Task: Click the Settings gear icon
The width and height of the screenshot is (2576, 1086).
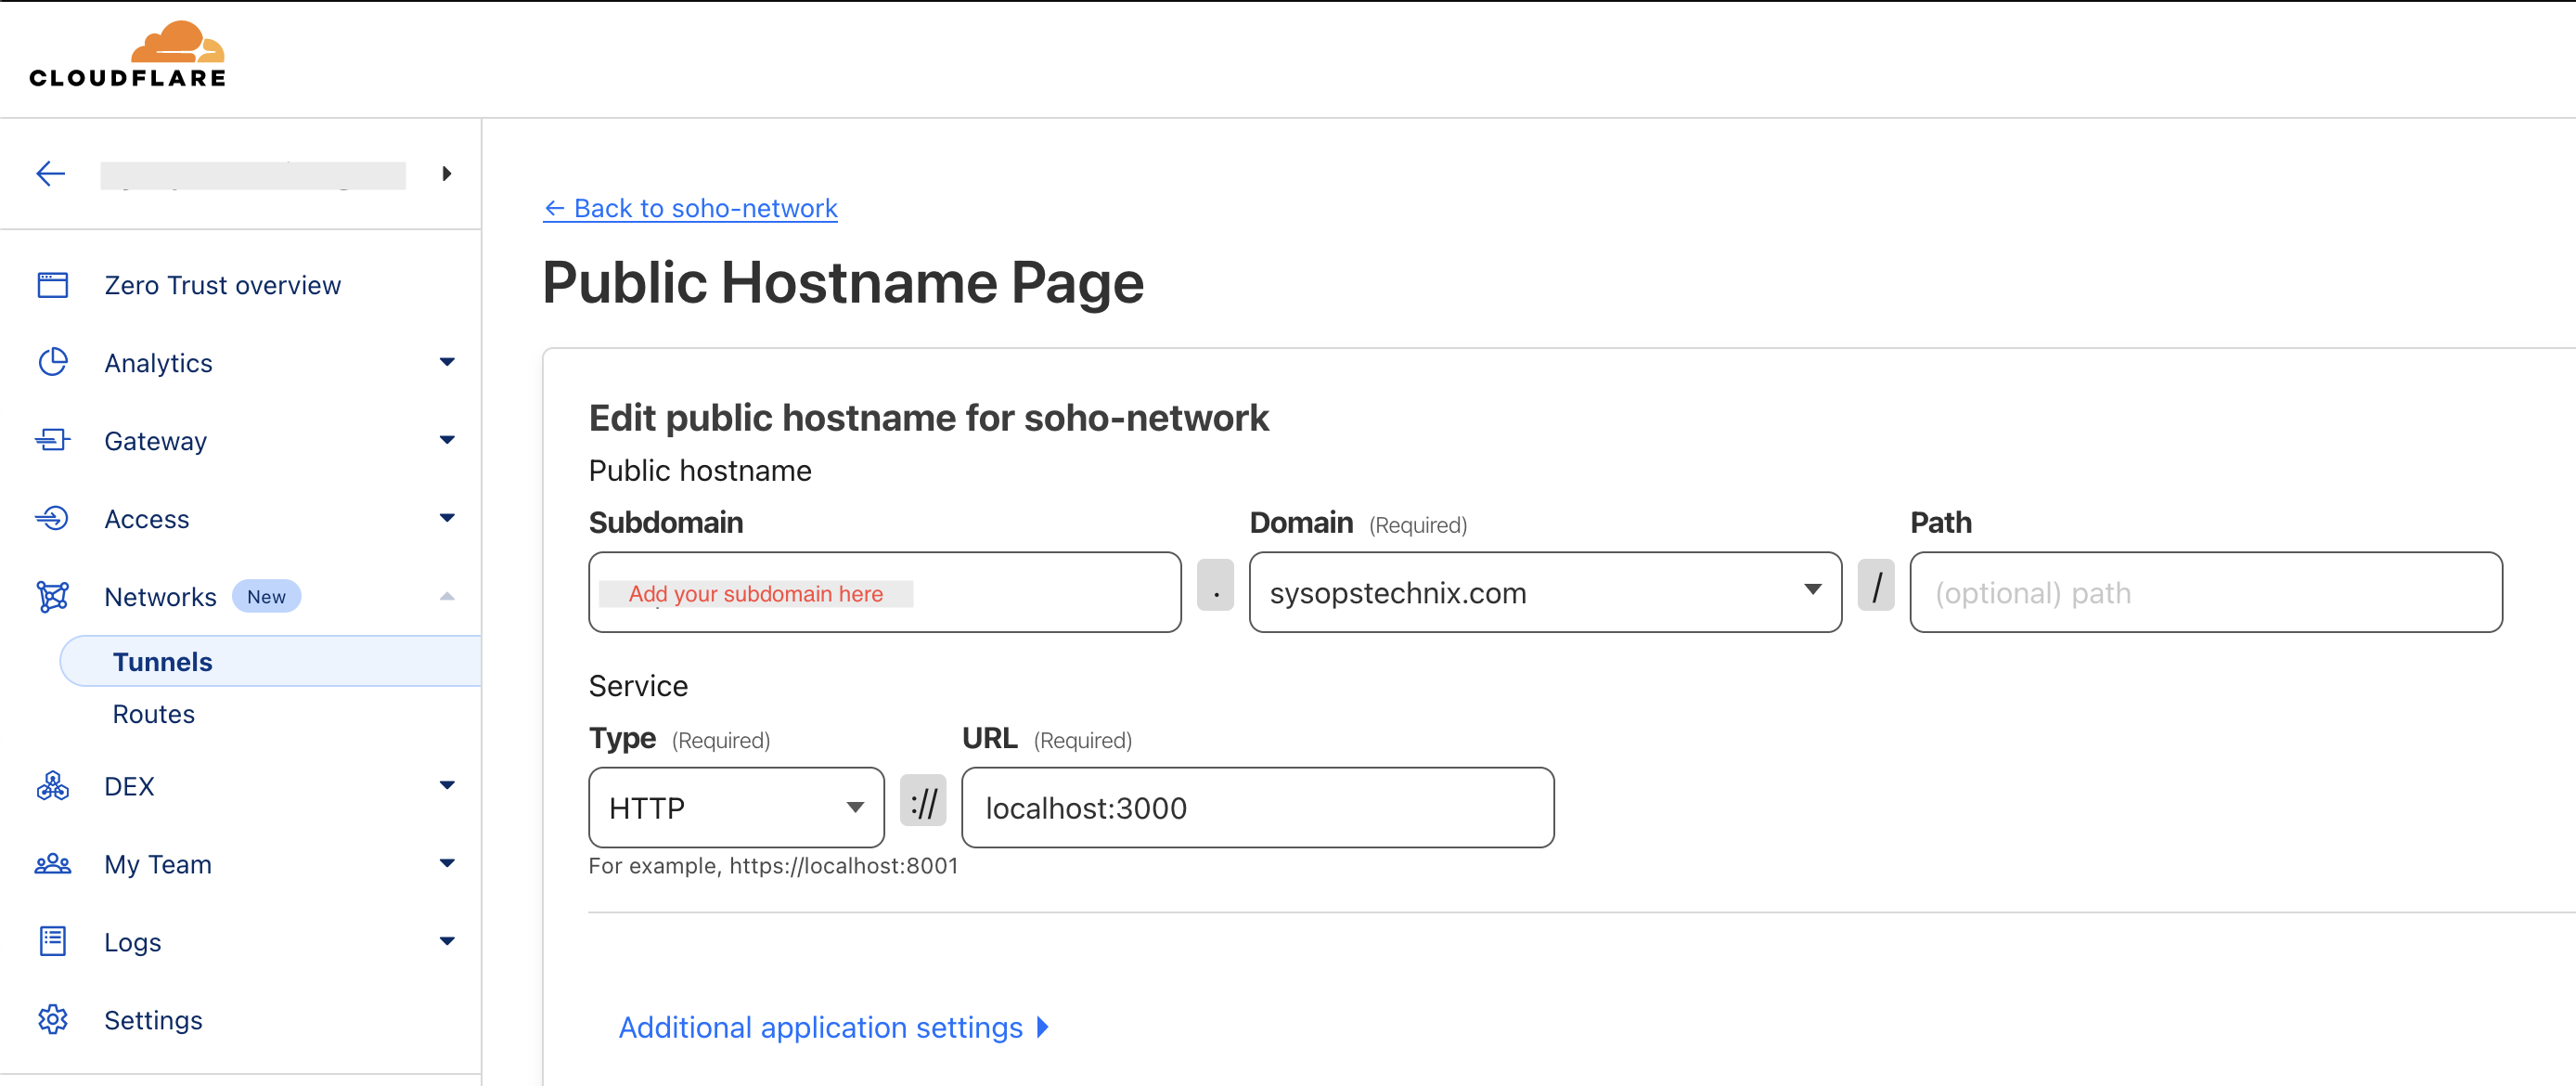Action: point(53,1019)
